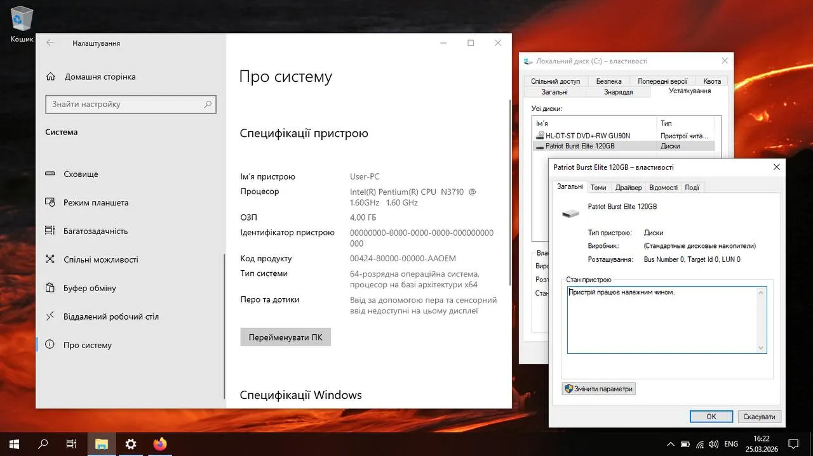Click the About system info icon
The height and width of the screenshot is (456, 813).
(51, 345)
